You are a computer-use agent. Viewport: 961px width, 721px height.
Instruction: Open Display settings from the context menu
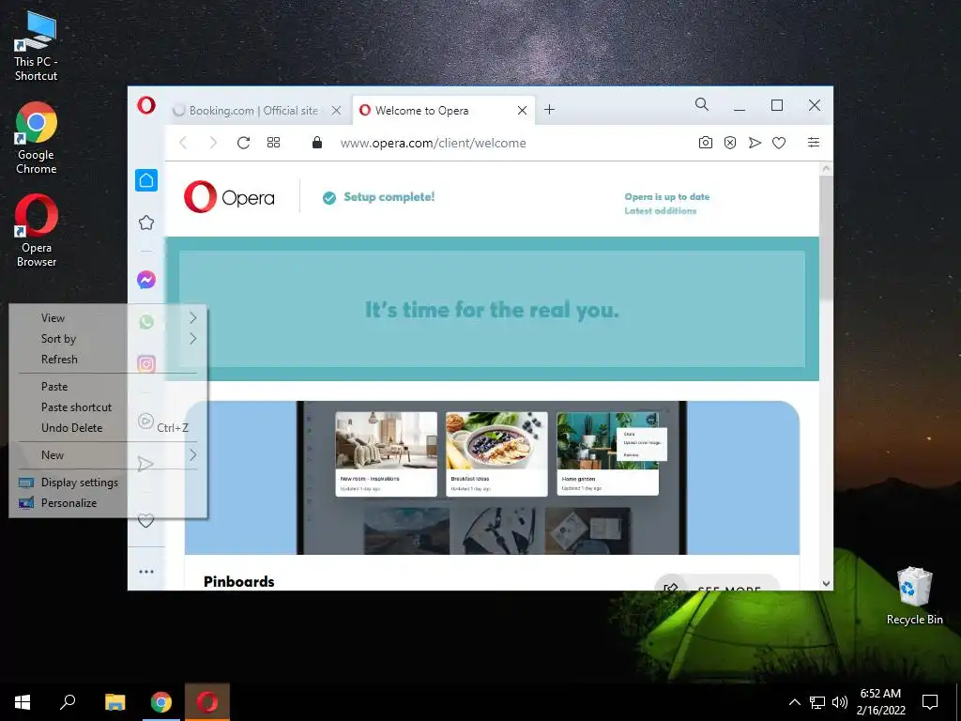pos(108,483)
